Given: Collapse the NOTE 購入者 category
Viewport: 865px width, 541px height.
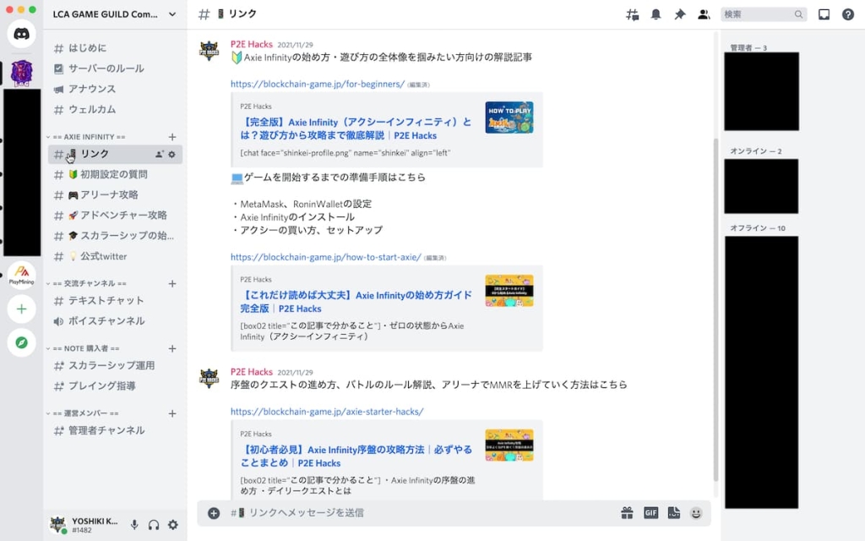Looking at the screenshot, I should [x=84, y=348].
